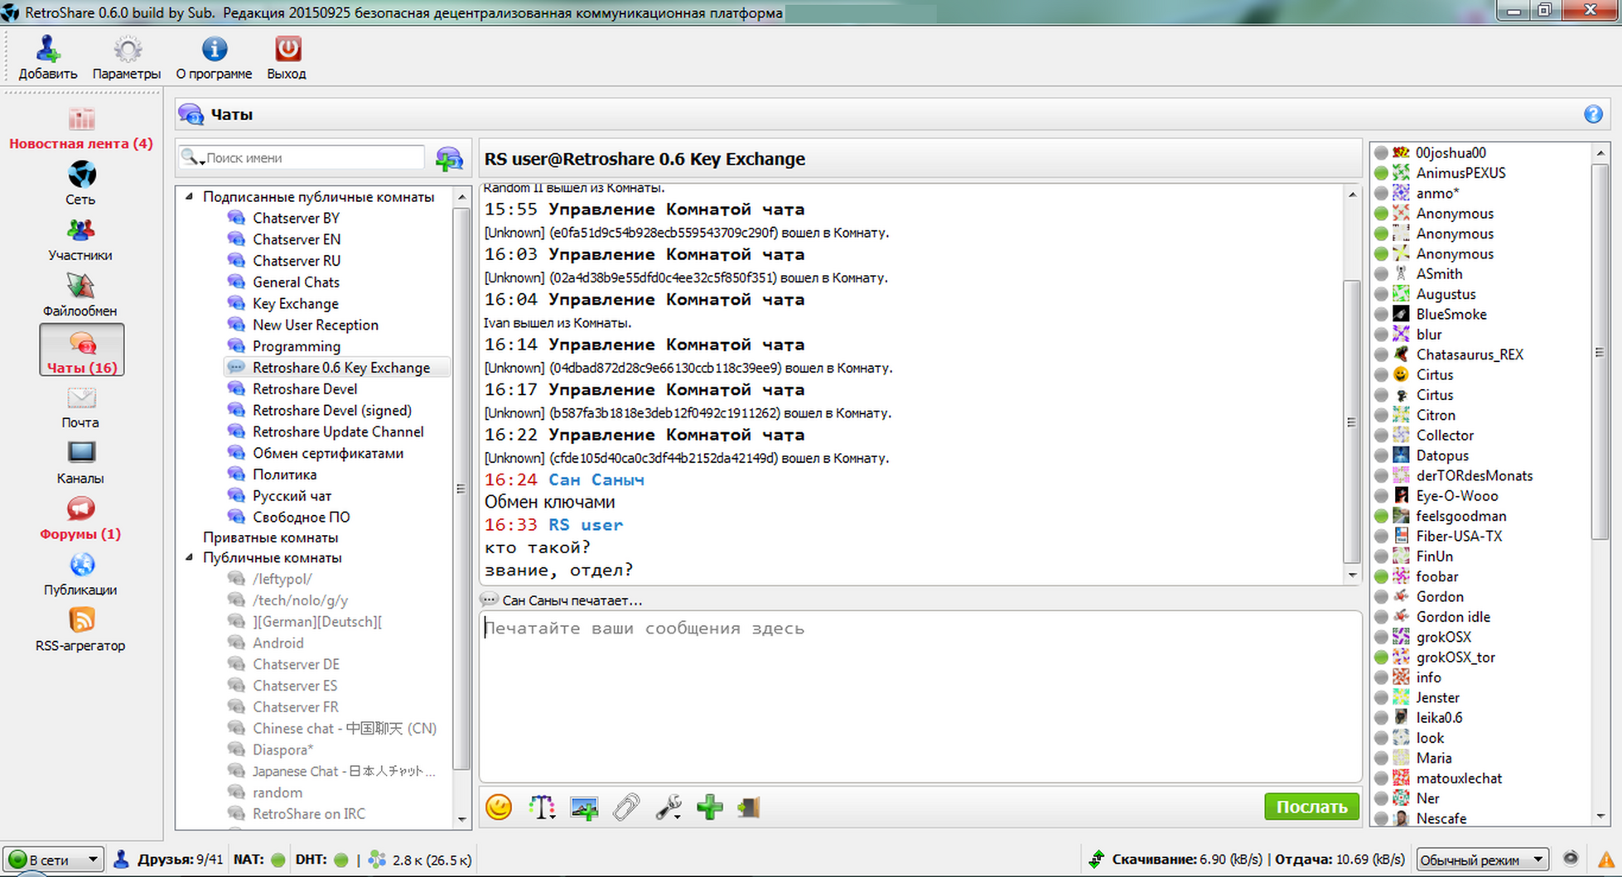
Task: Click Друзья: 9/41 status item
Action: tap(169, 860)
